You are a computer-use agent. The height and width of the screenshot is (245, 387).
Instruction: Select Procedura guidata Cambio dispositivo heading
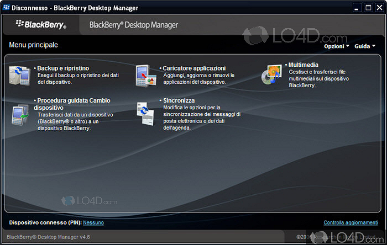72,104
